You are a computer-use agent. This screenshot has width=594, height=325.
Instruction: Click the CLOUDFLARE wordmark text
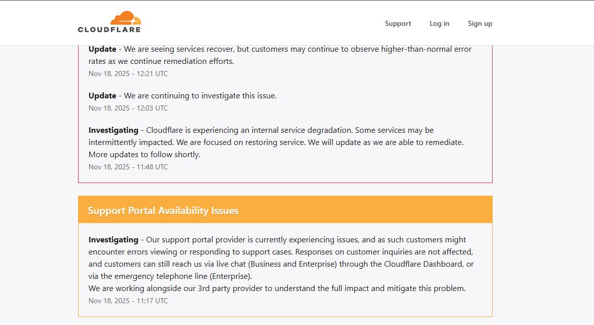click(109, 29)
